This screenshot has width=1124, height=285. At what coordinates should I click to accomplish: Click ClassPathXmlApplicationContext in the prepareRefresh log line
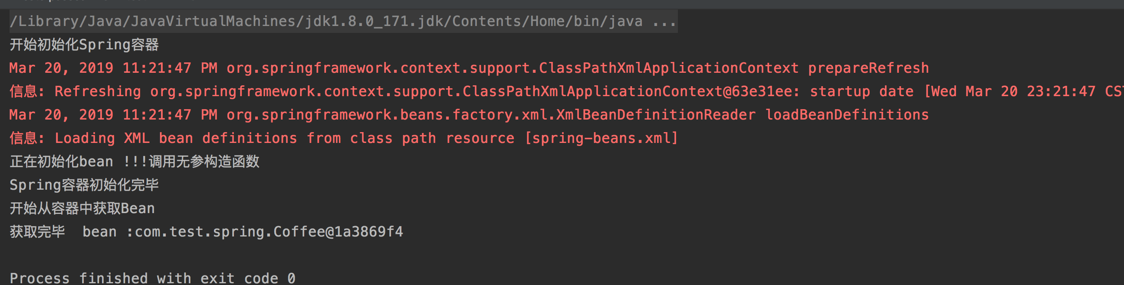pyautogui.click(x=668, y=68)
